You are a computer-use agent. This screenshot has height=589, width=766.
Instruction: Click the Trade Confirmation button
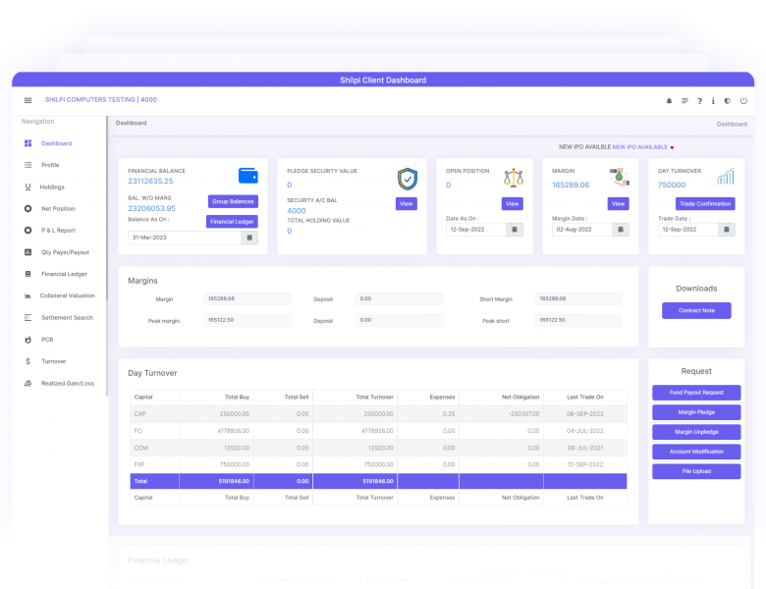click(x=705, y=203)
